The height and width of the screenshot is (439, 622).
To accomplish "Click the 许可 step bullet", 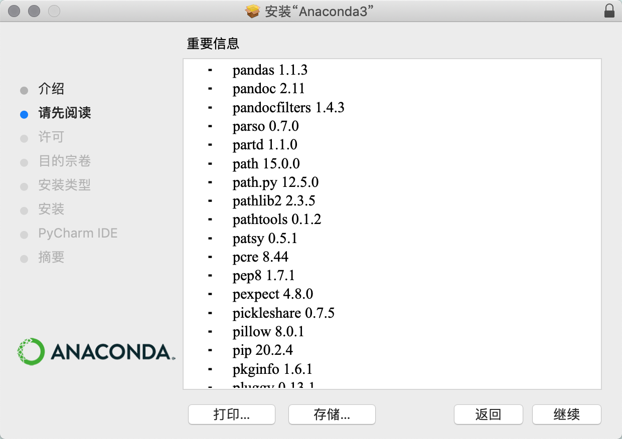I will (x=24, y=138).
